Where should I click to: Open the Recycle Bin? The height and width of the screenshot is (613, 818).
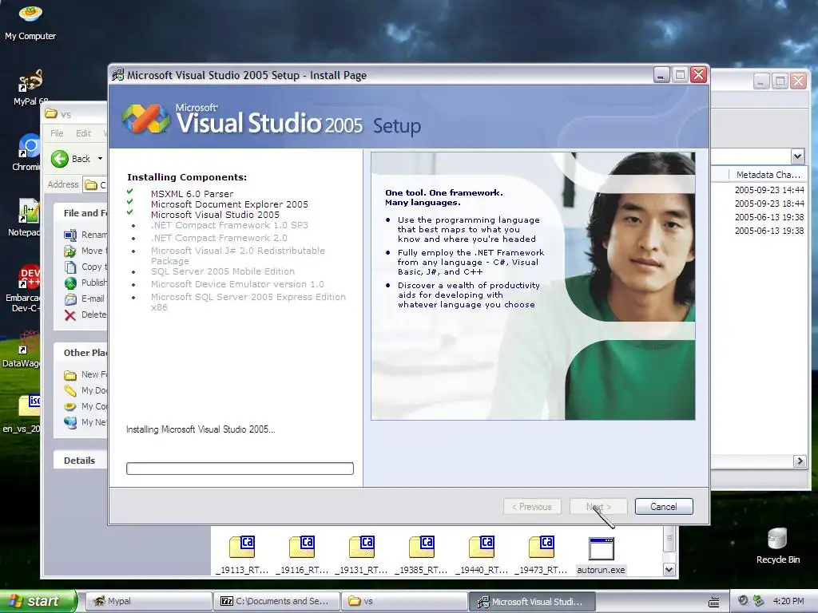pos(777,546)
